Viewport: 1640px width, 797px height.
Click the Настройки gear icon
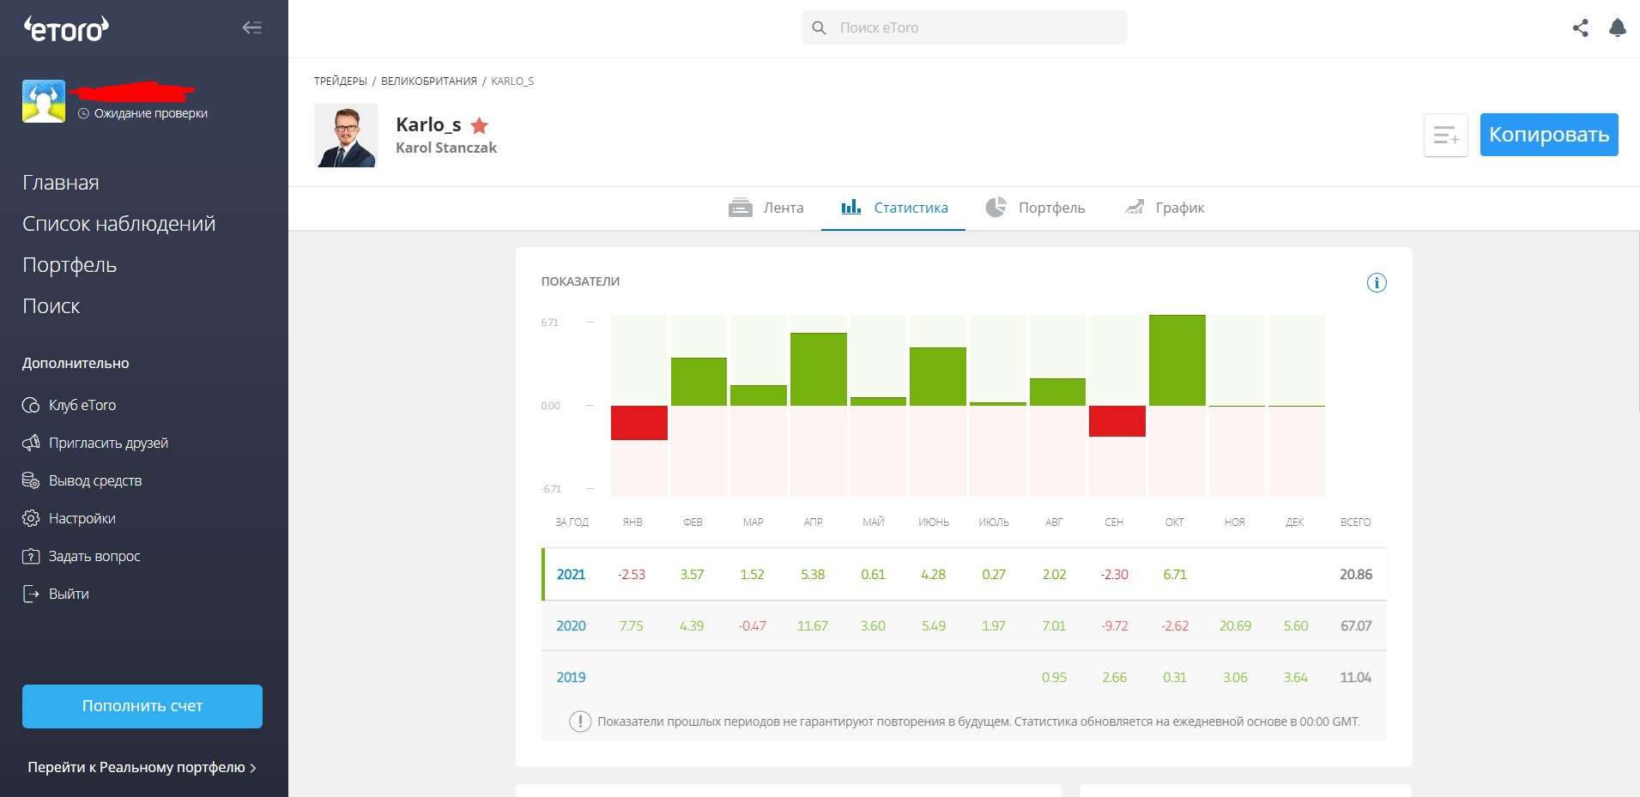click(31, 518)
